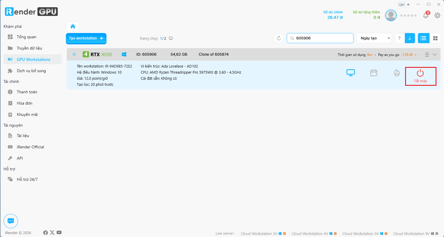Click the Vi kiến trúc: Ada Lovelace text
The width and height of the screenshot is (444, 237).
[x=169, y=66]
